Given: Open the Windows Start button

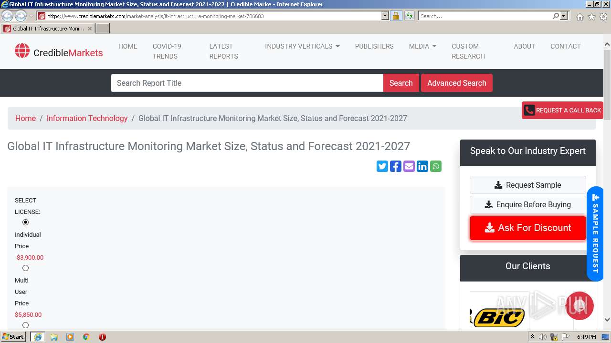Looking at the screenshot, I should click(x=13, y=336).
